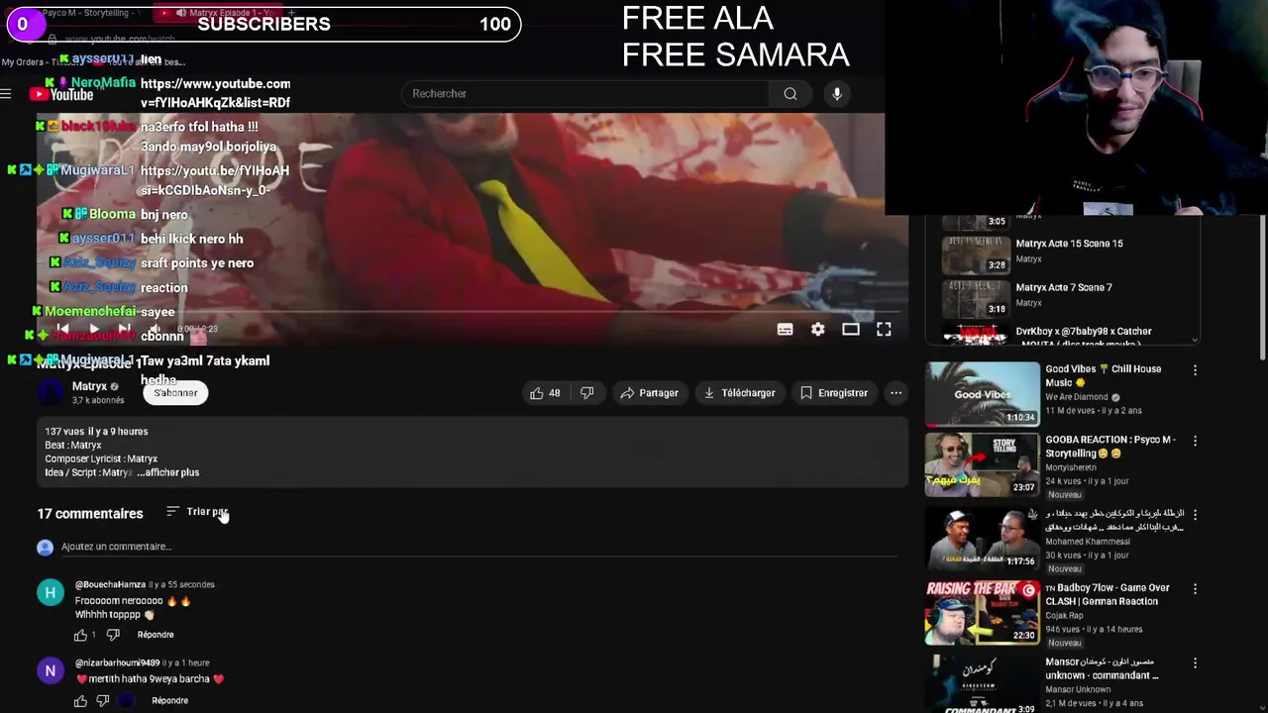Viewport: 1268px width, 713px height.
Task: Download the video via Télécharger
Action: click(x=739, y=393)
